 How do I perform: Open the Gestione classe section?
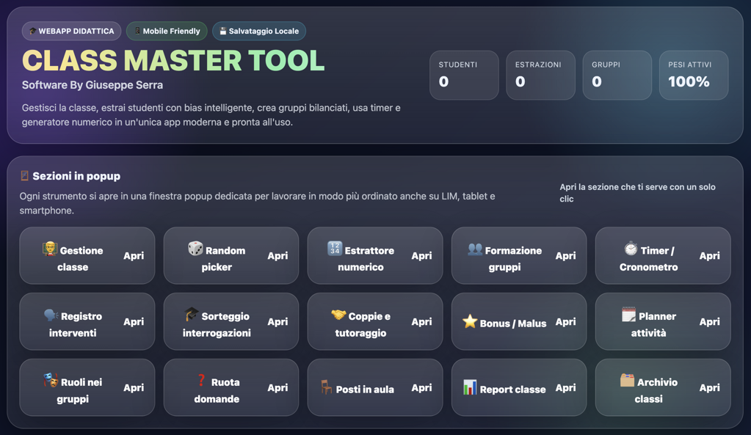pyautogui.click(x=87, y=255)
